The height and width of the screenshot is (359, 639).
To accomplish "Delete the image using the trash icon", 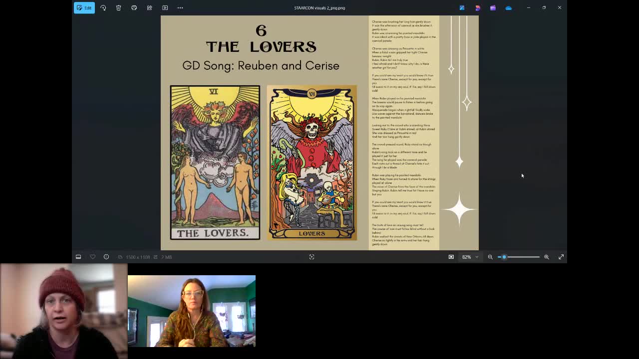I will 119,7.
